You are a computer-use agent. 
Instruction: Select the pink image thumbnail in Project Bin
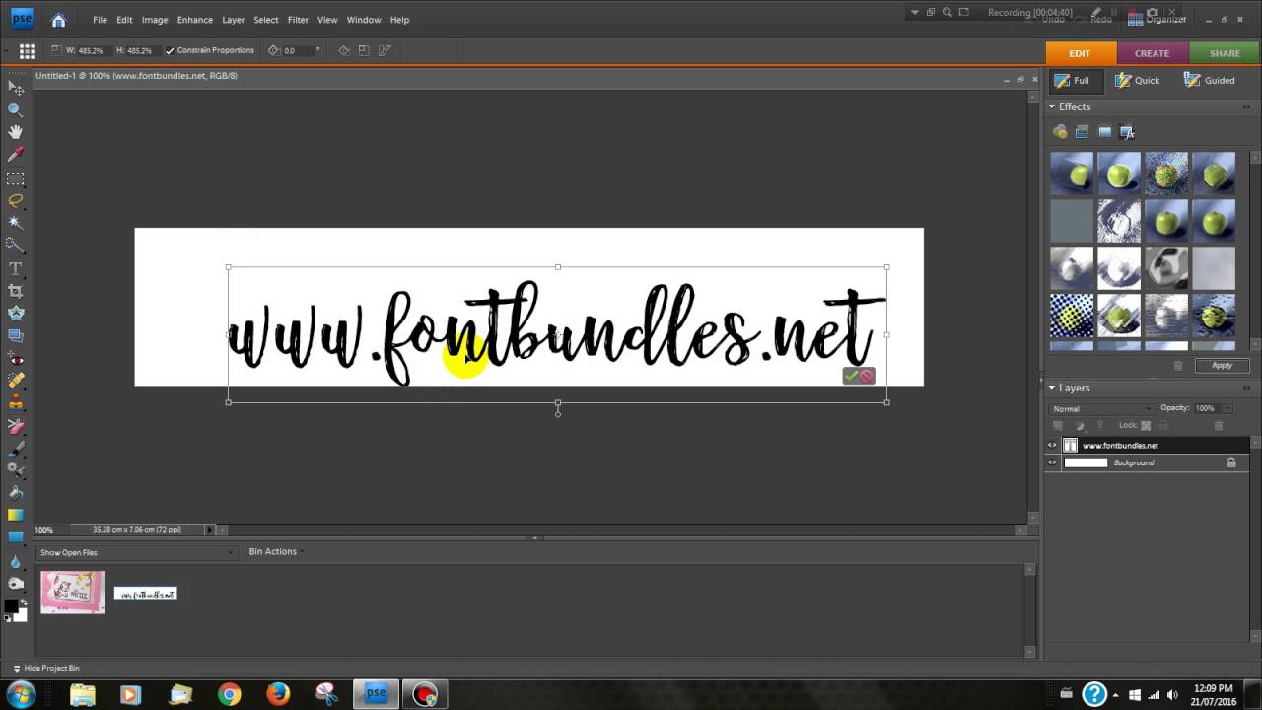pos(73,592)
